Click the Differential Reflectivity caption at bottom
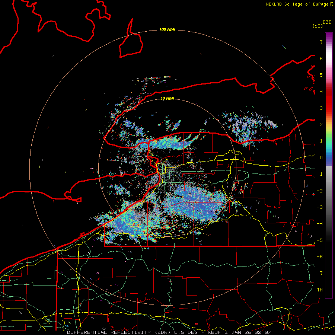 169,332
